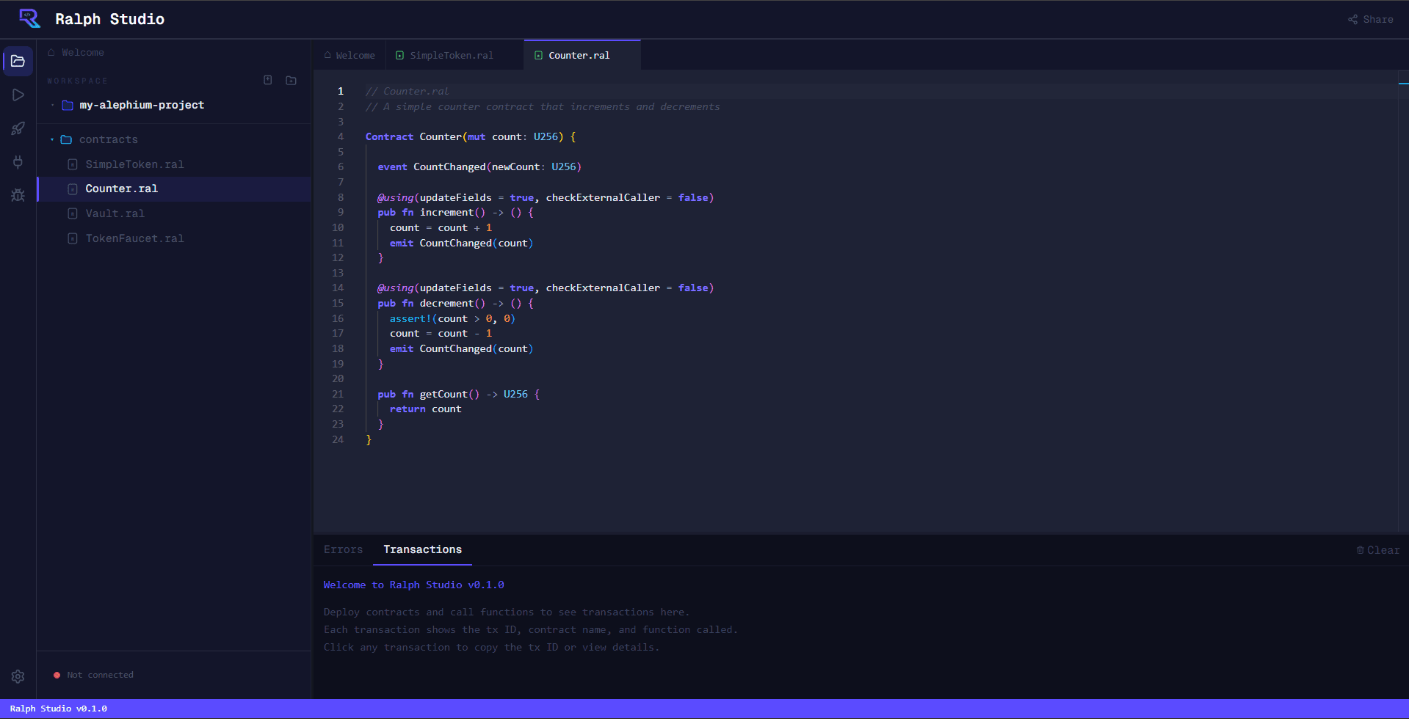Click 'event' keyword on line 6
The height and width of the screenshot is (721, 1409).
392,166
